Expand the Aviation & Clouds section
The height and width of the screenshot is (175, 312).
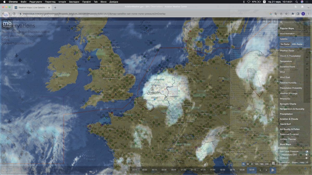point(289,119)
